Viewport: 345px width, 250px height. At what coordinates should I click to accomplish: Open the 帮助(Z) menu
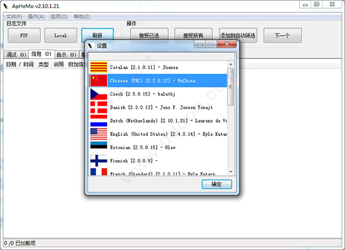tap(82, 17)
